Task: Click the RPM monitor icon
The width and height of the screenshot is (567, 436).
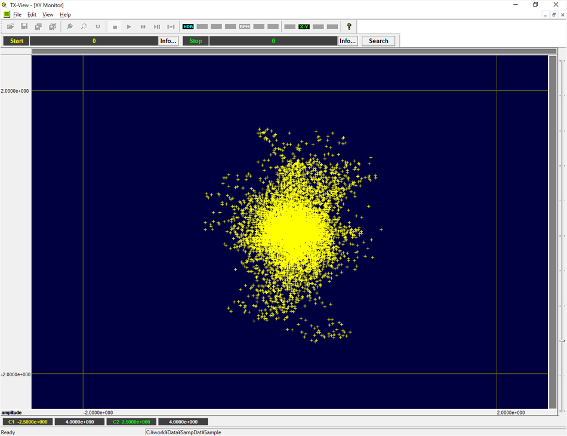Action: pyautogui.click(x=244, y=26)
